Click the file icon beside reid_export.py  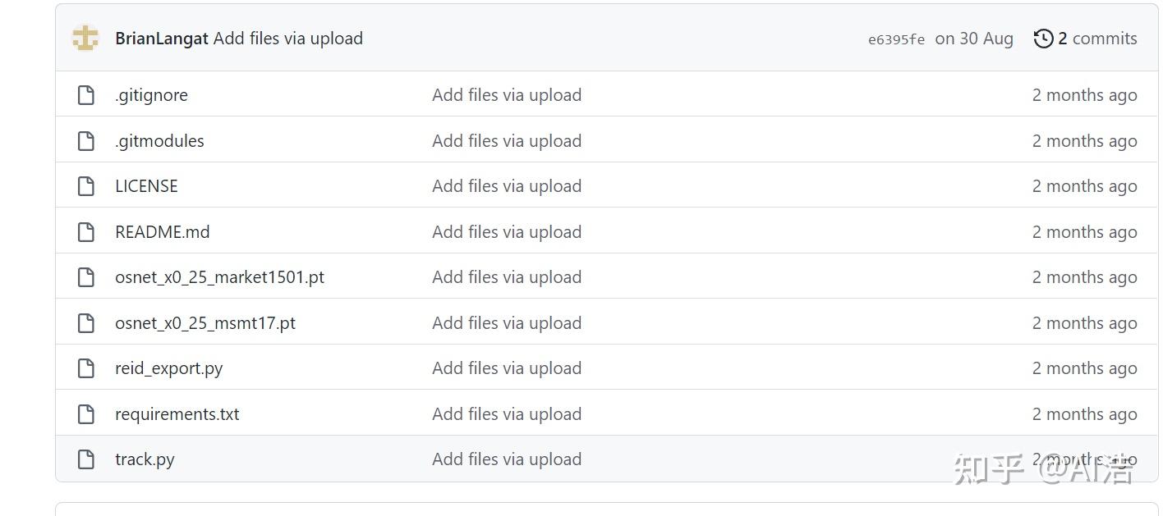coord(86,368)
